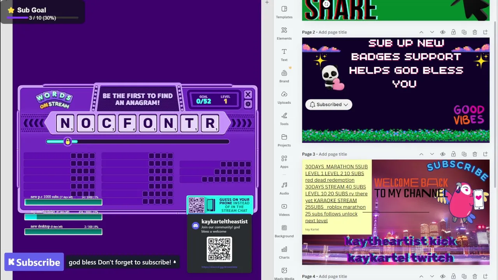The height and width of the screenshot is (280, 498).
Task: Click the letter T tile
Action: pos(189,123)
